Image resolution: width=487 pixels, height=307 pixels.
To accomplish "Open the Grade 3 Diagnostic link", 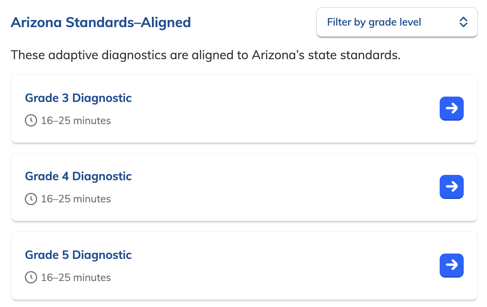I will (x=78, y=98).
